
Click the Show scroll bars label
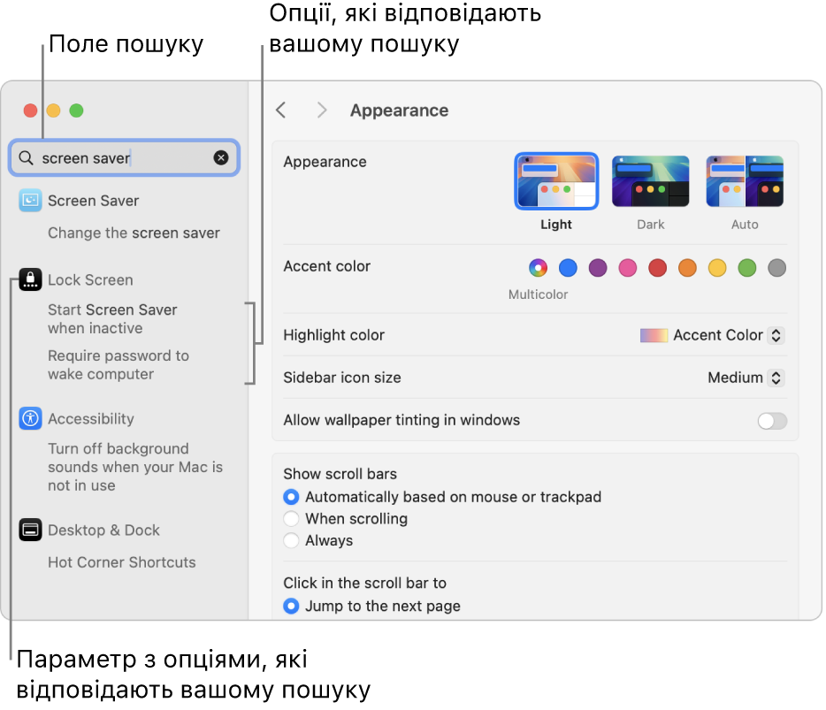(340, 474)
